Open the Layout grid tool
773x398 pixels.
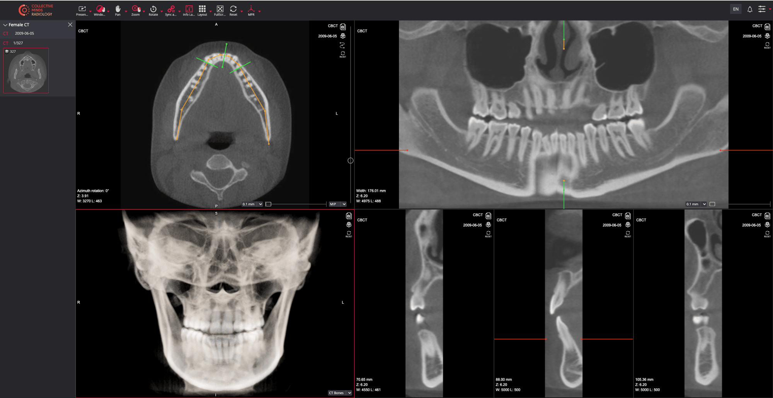(202, 10)
